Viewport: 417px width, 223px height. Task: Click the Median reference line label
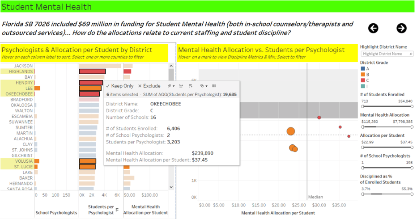(315, 197)
